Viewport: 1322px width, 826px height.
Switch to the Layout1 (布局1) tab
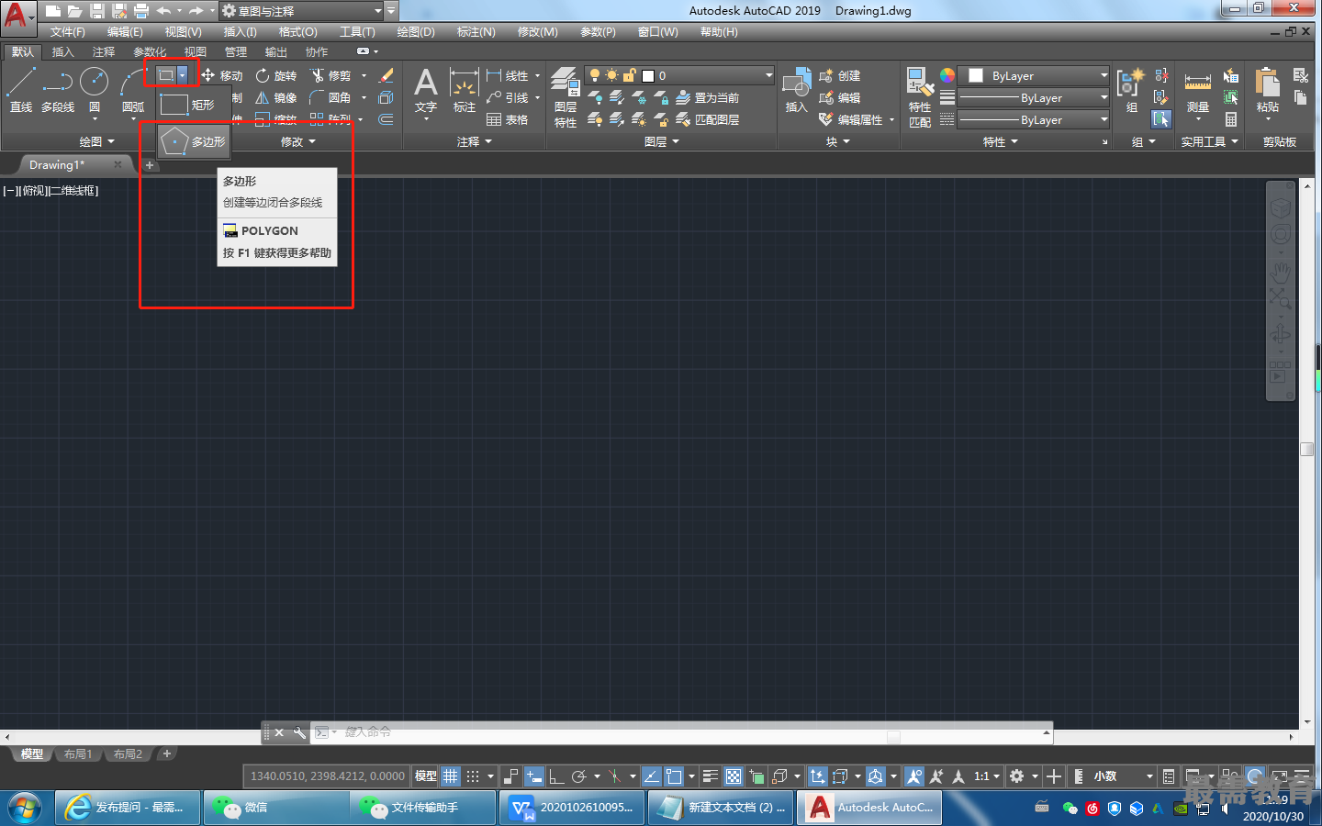point(78,754)
